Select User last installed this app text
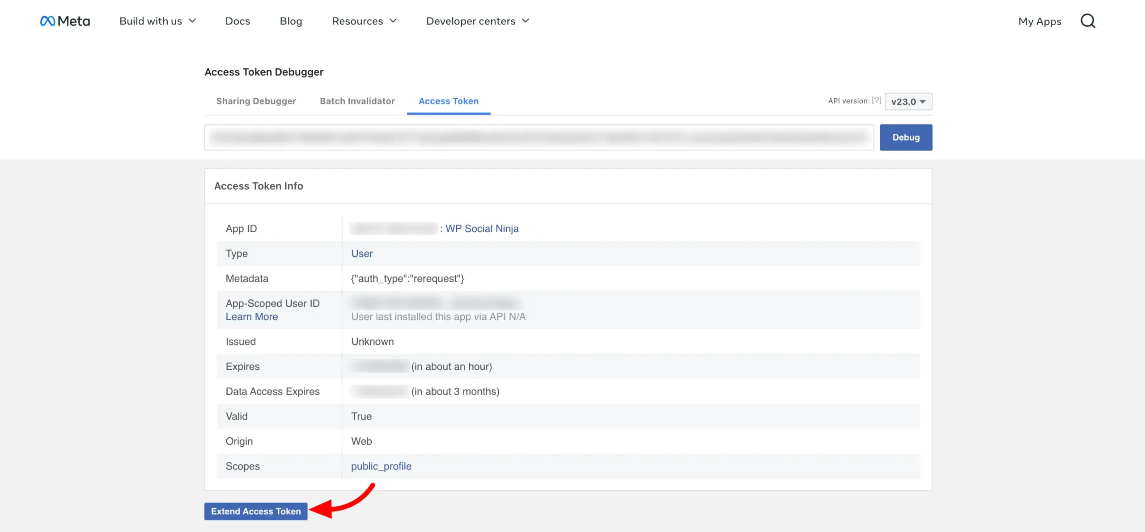Screen dimensions: 1145x532 point(438,317)
